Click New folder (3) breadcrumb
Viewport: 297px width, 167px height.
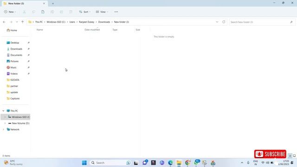tap(122, 22)
